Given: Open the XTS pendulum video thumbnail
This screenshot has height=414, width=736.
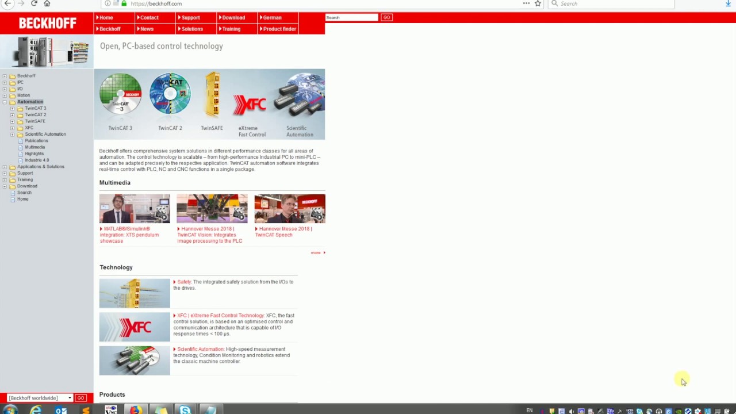Looking at the screenshot, I should [135, 209].
